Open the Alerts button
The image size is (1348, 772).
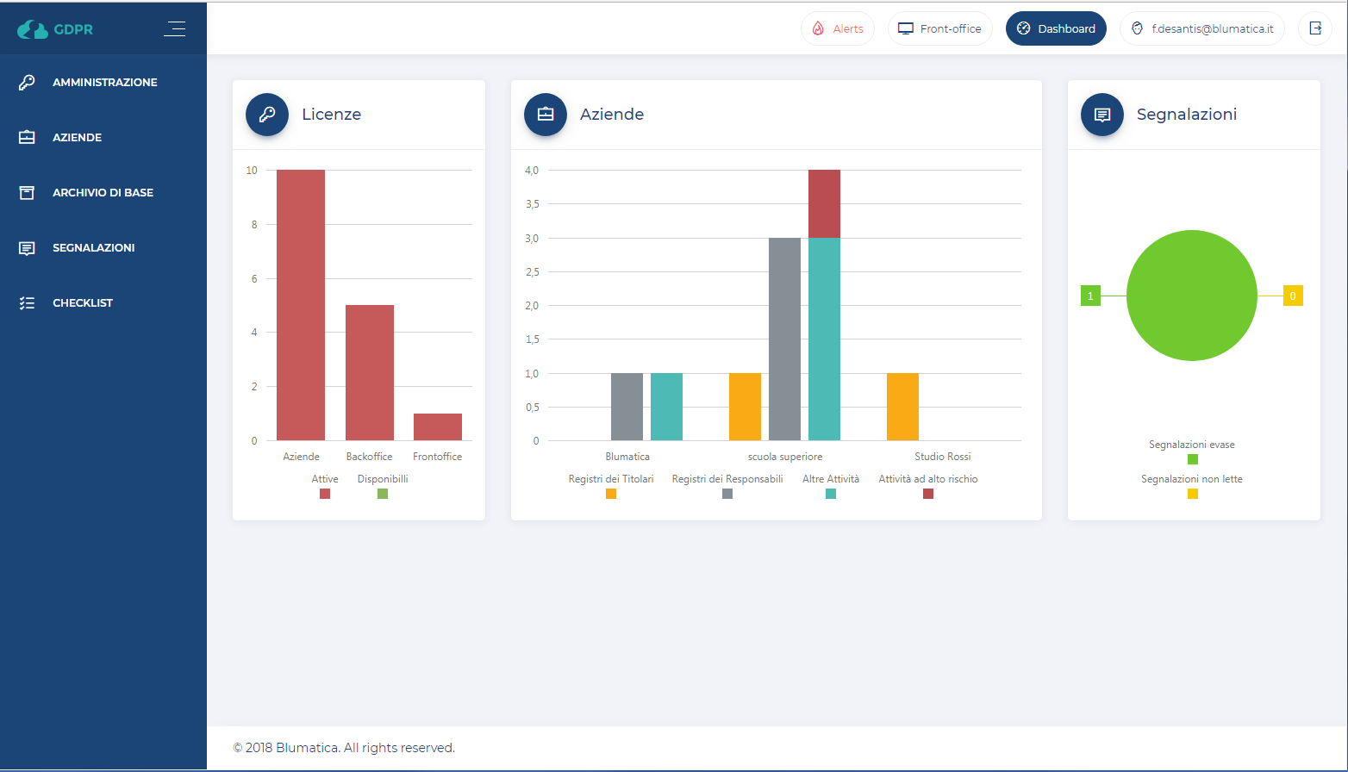[837, 28]
